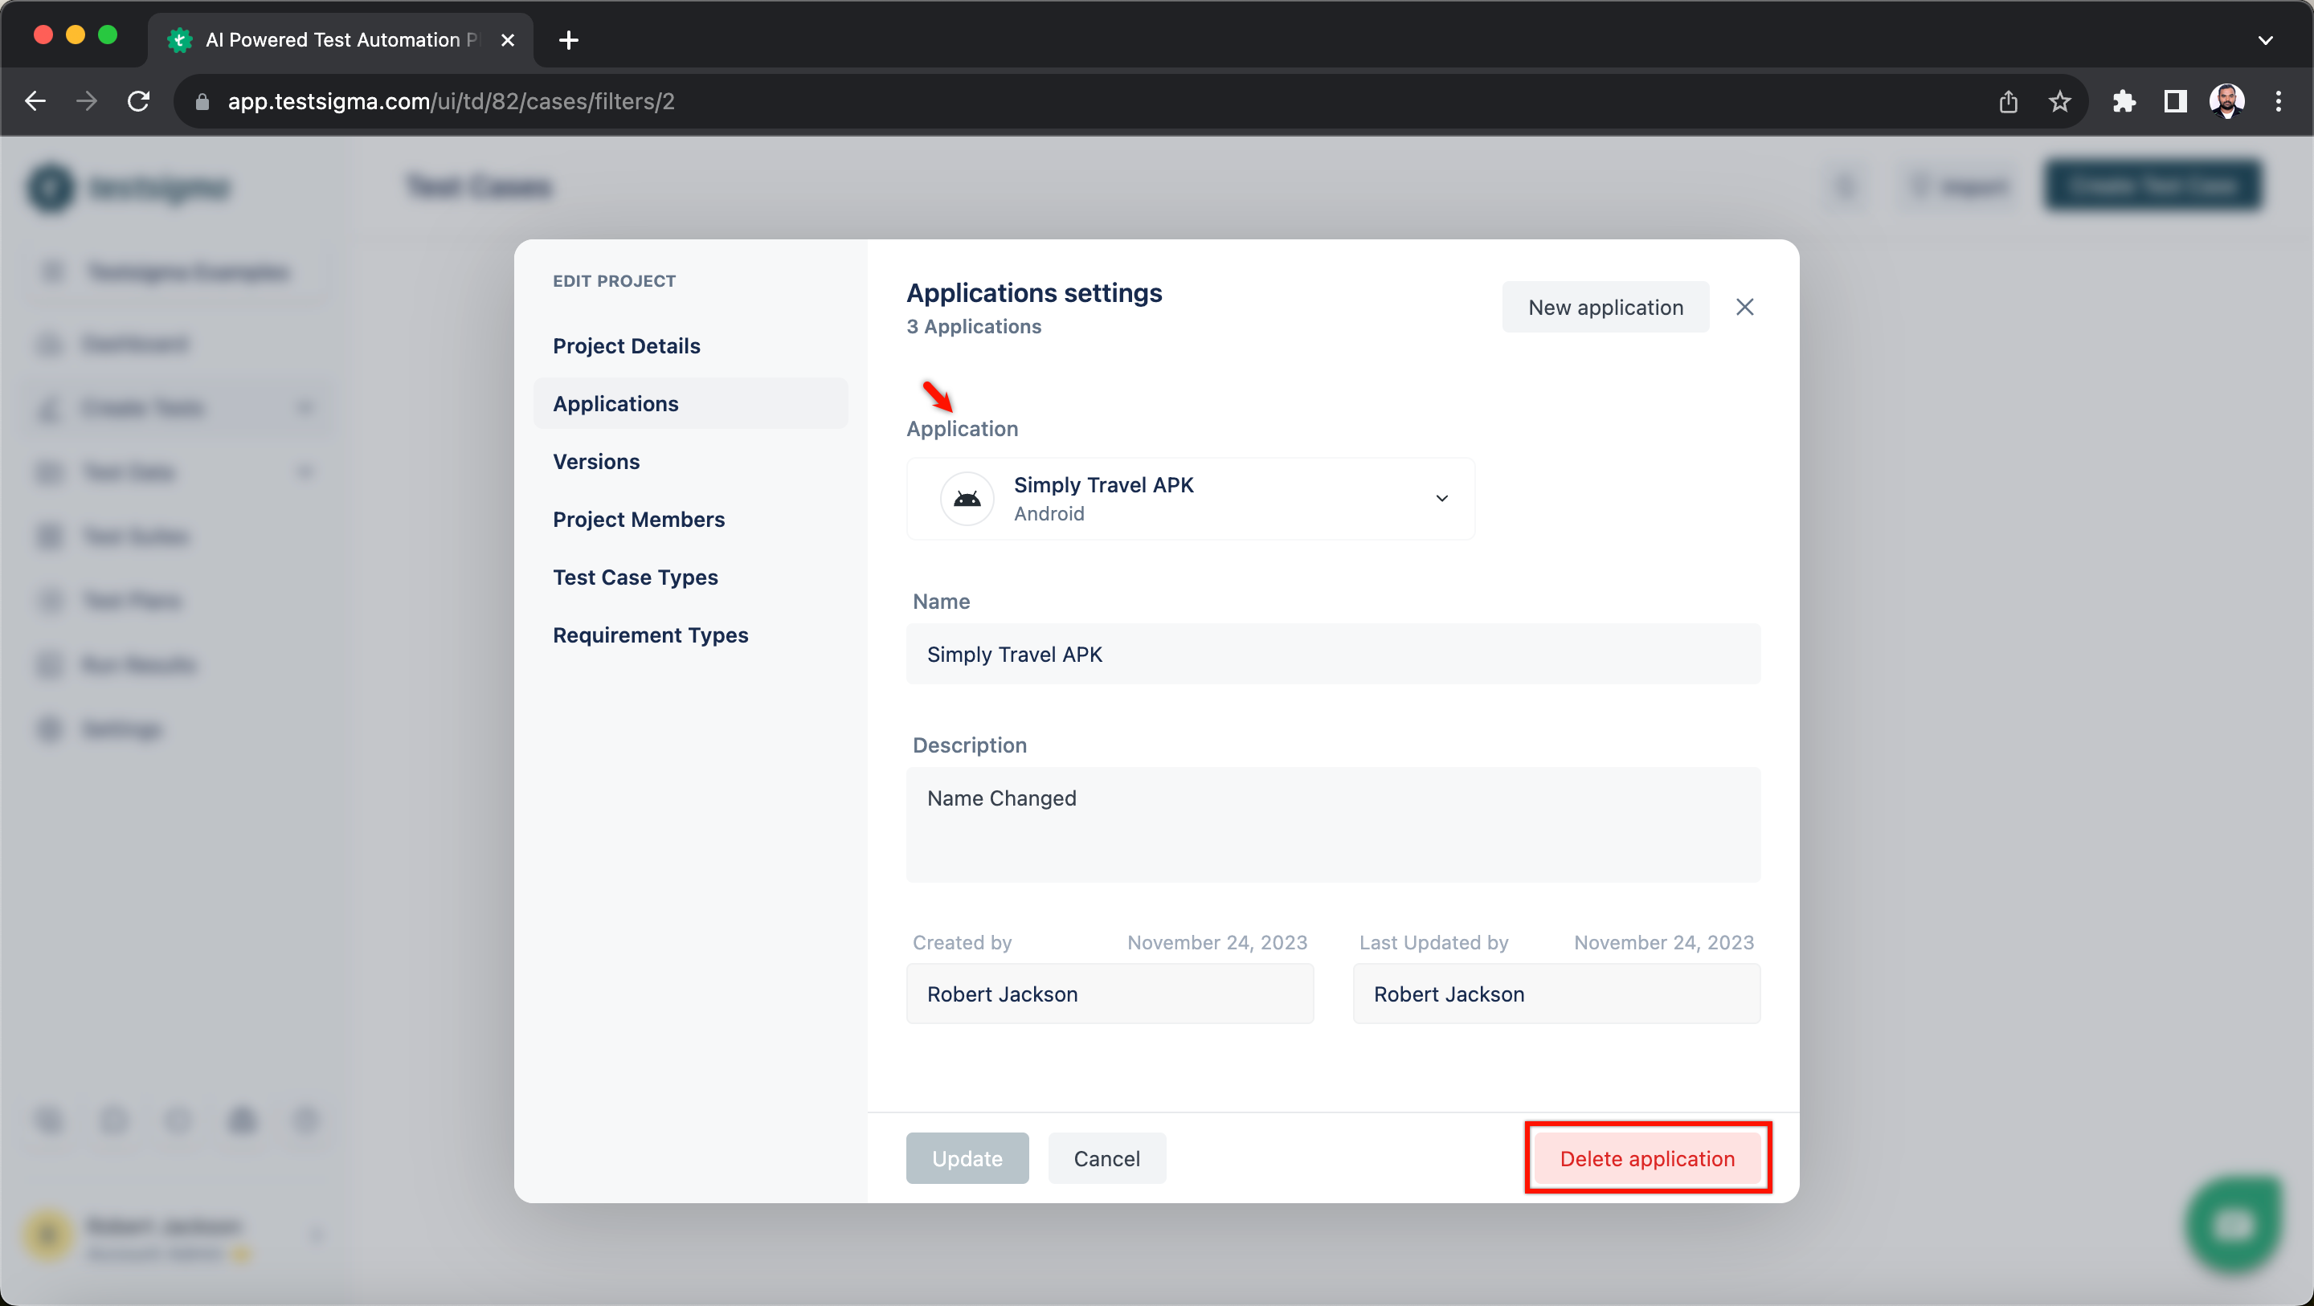Click the Description text area

1333,825
